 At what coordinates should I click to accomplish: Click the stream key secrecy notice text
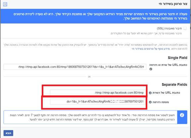92,117
